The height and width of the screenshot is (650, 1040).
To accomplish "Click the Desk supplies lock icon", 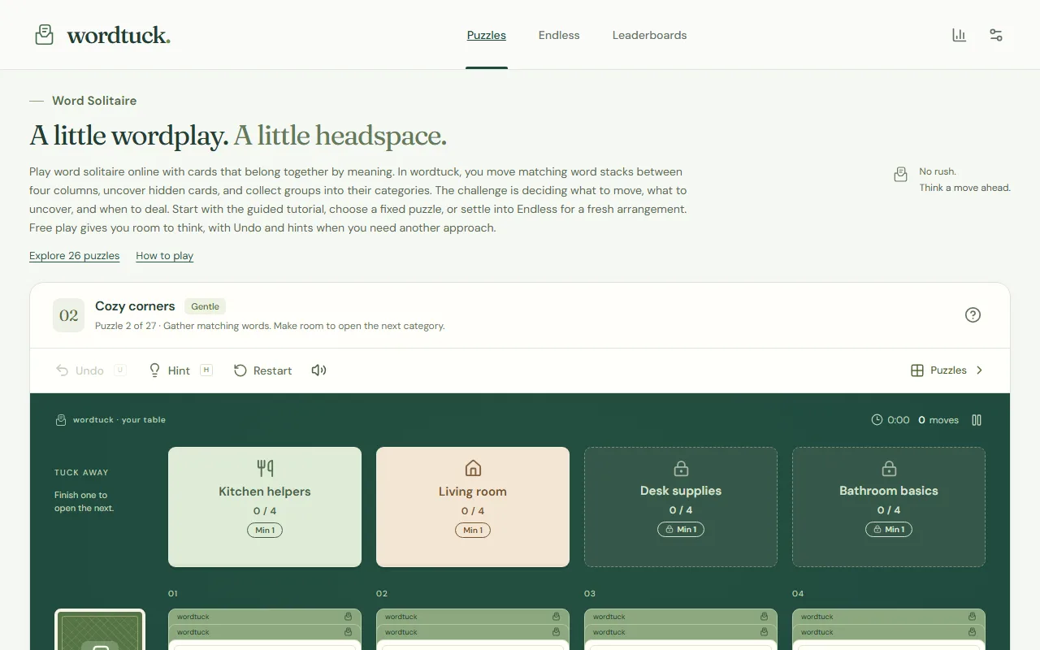I will (681, 468).
